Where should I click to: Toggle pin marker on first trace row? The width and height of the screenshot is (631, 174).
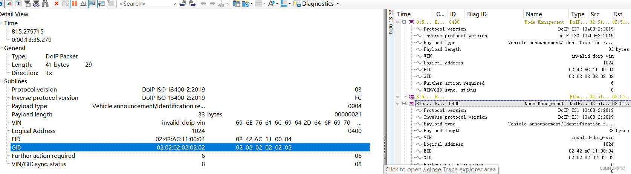click(398, 22)
